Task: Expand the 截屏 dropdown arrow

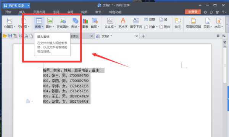Action: coord(98,27)
